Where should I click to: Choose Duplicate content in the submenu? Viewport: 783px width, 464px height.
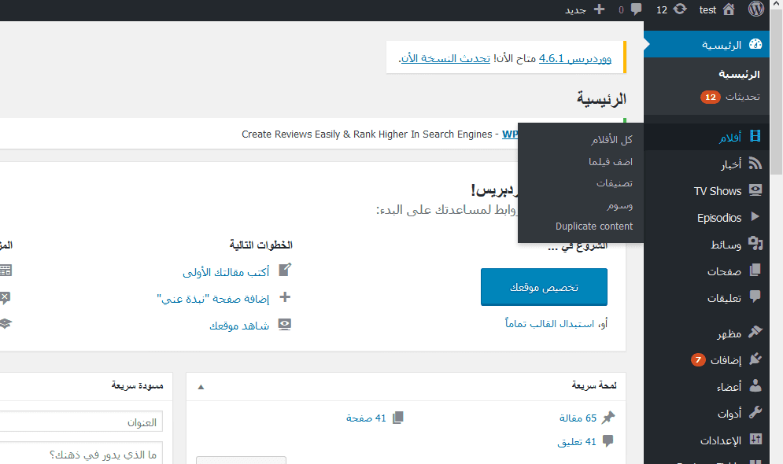click(x=594, y=226)
